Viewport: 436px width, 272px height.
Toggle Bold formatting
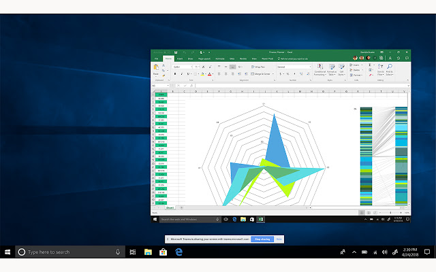click(175, 74)
